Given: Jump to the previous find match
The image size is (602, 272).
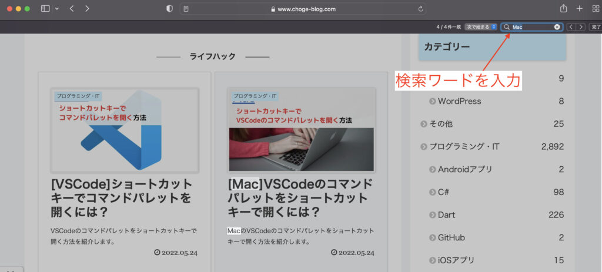Looking at the screenshot, I should [x=571, y=27].
